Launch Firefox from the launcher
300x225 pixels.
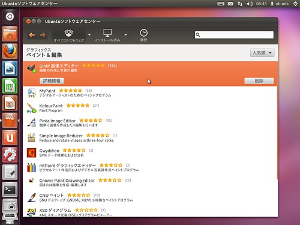[10, 51]
